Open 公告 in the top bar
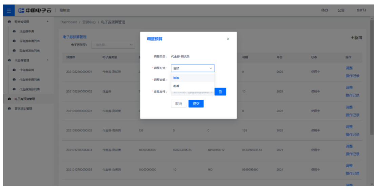376x191 pixels. pyautogui.click(x=341, y=10)
